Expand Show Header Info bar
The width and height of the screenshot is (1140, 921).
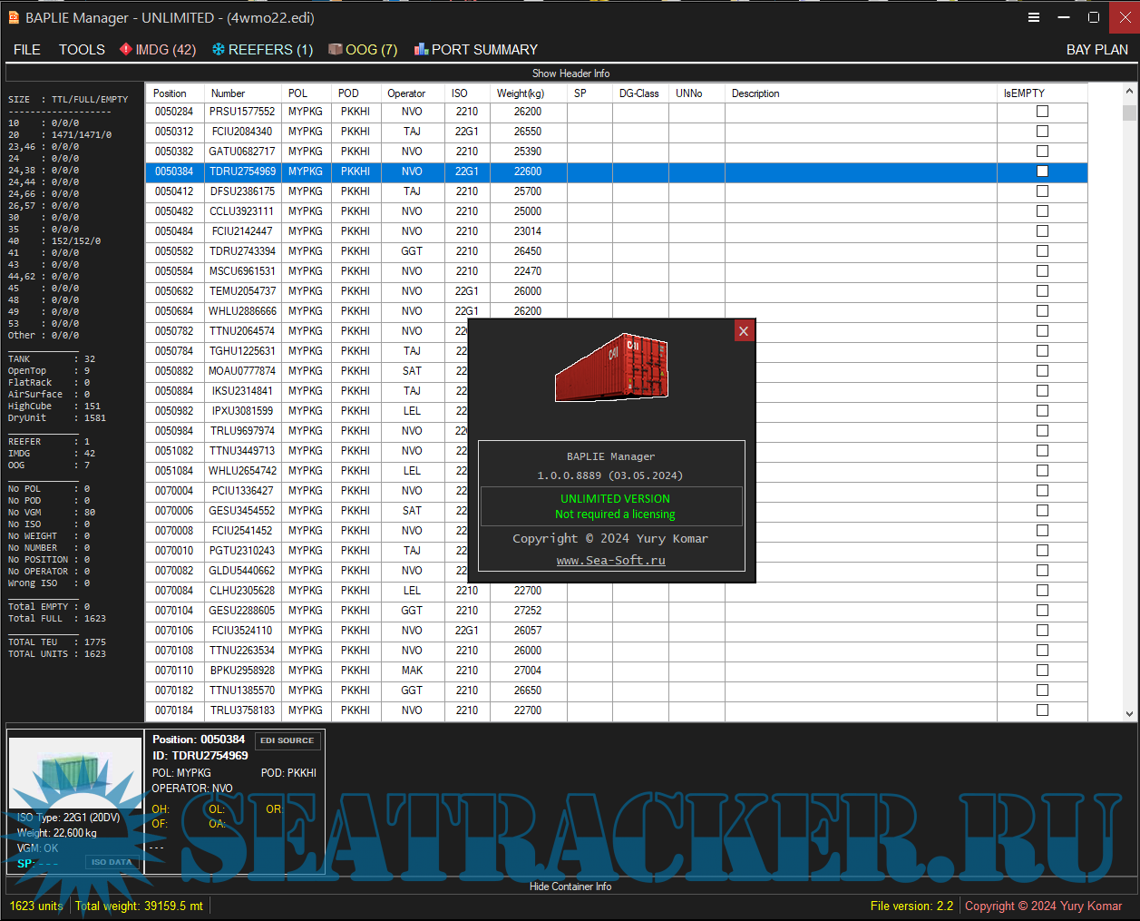coord(570,73)
